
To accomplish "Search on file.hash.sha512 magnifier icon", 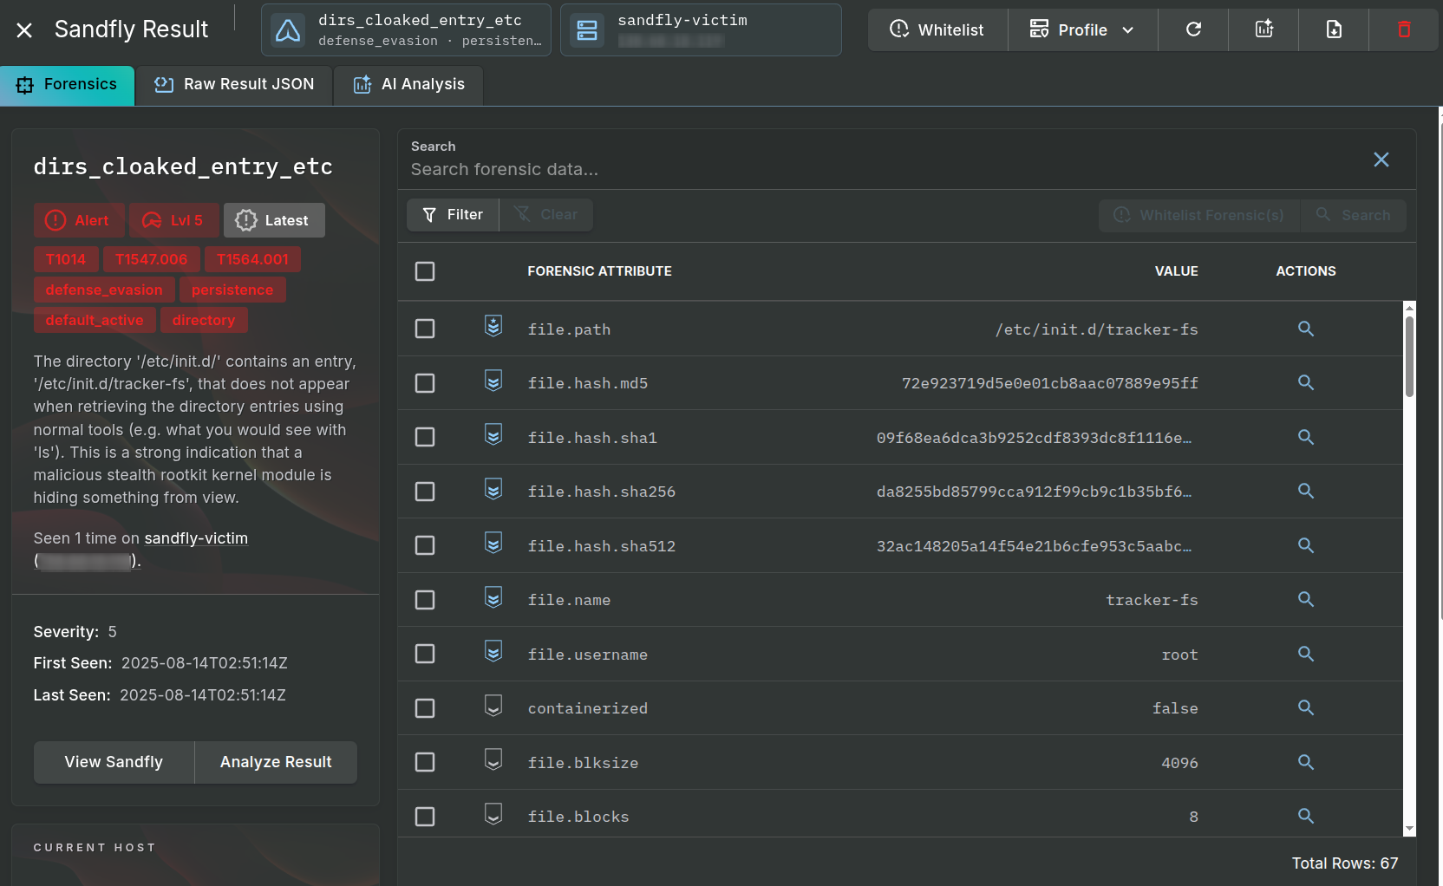I will [1306, 545].
